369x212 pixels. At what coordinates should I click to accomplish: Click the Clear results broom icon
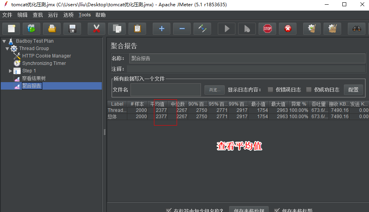312,29
